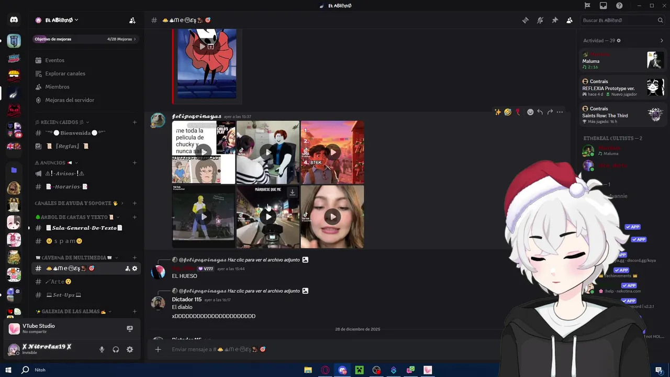Open the Threads icon in channel header
Viewport: 670px width, 377px height.
[x=526, y=20]
